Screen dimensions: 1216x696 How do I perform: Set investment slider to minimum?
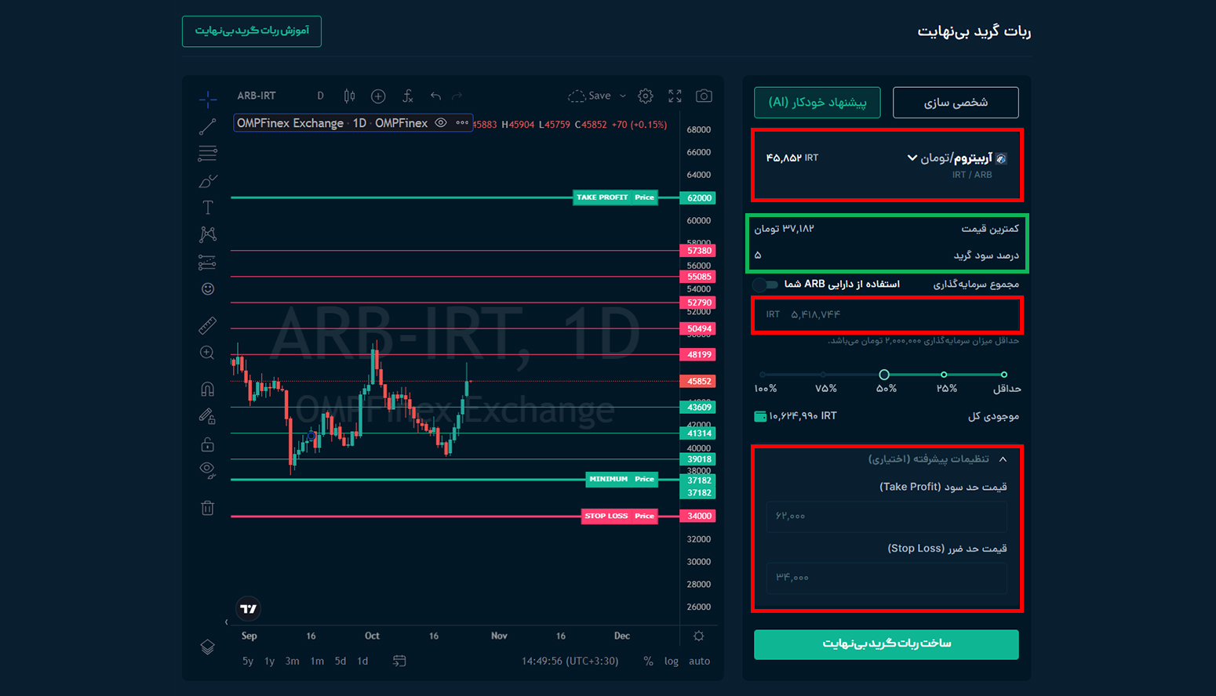(x=1004, y=375)
